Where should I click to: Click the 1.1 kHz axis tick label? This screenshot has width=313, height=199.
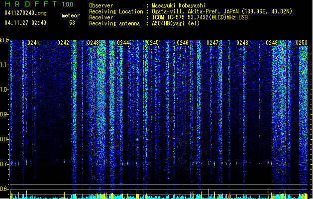tap(4, 65)
